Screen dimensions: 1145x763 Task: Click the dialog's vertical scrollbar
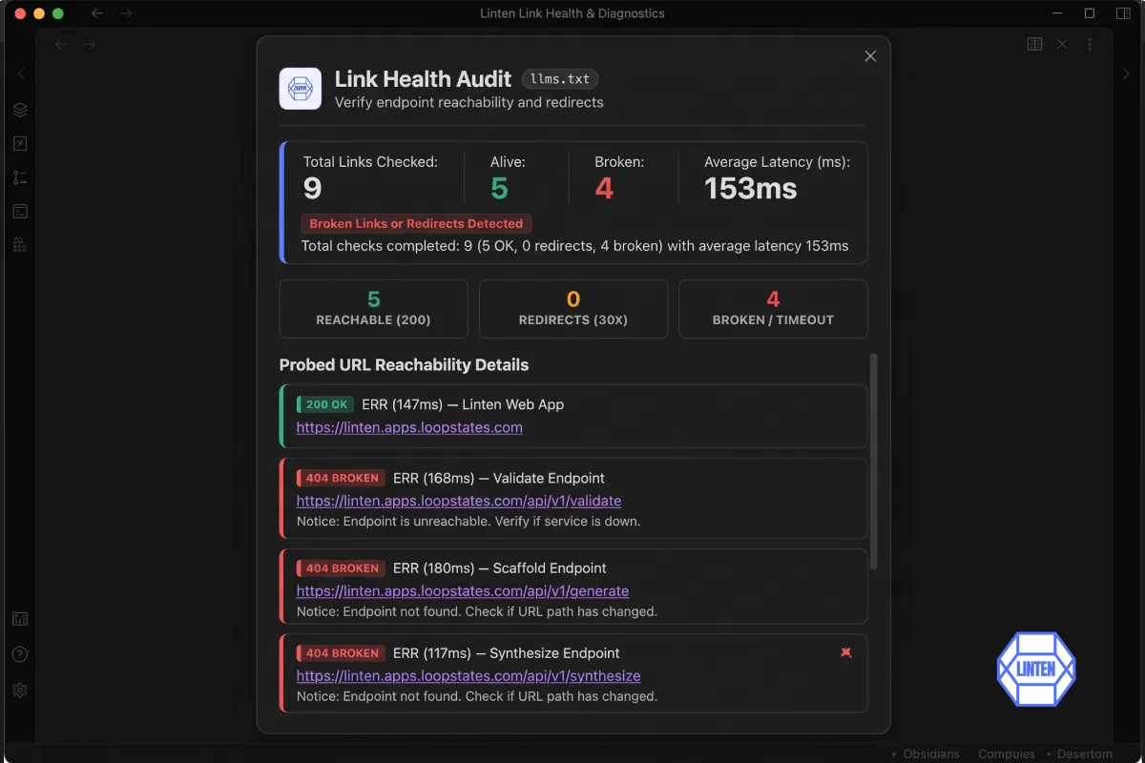pyautogui.click(x=873, y=462)
